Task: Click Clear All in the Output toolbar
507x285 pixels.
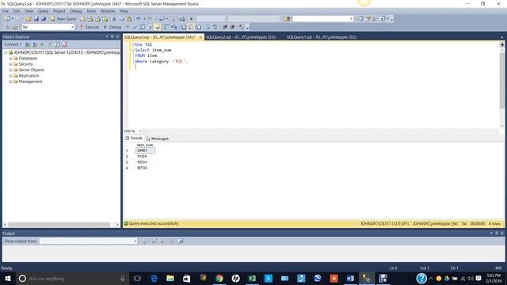Action: [171, 241]
